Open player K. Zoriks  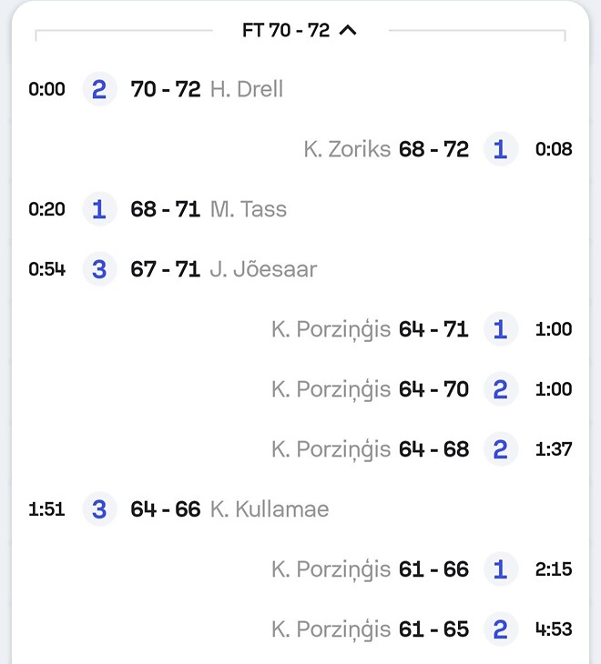click(347, 149)
